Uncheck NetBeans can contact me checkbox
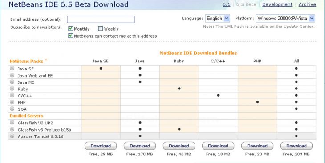The image size is (325, 163). 71,36
